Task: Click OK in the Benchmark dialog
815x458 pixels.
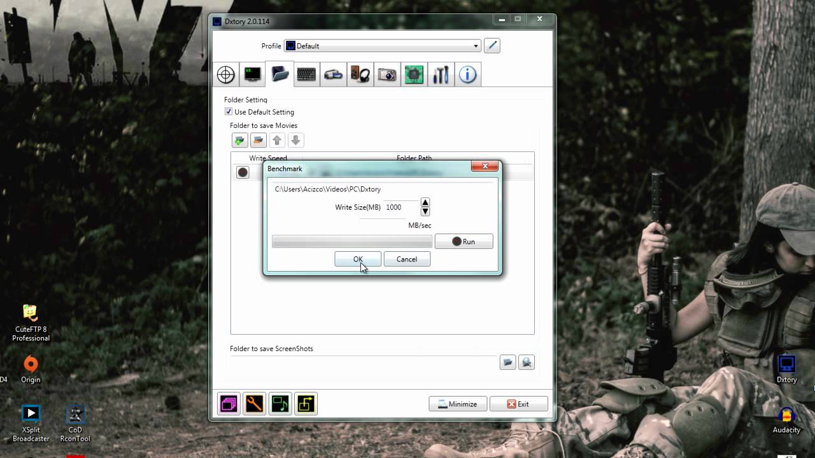Action: click(x=358, y=259)
